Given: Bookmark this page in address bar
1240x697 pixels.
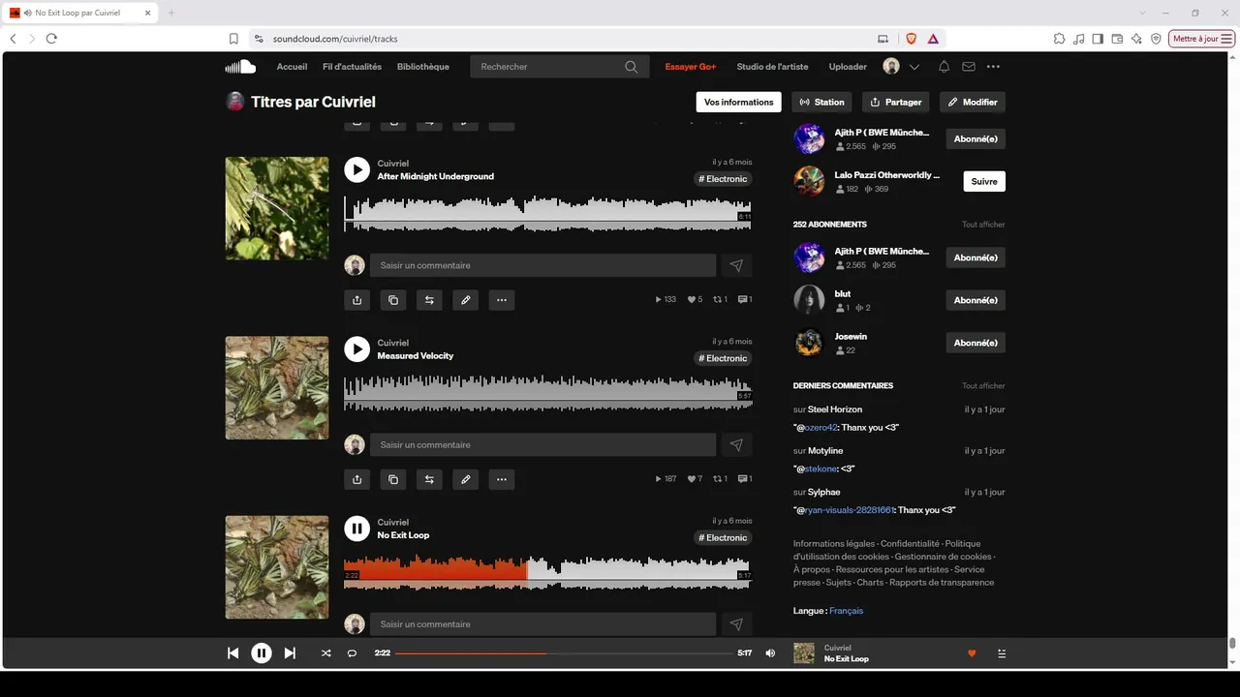Looking at the screenshot, I should click(233, 39).
